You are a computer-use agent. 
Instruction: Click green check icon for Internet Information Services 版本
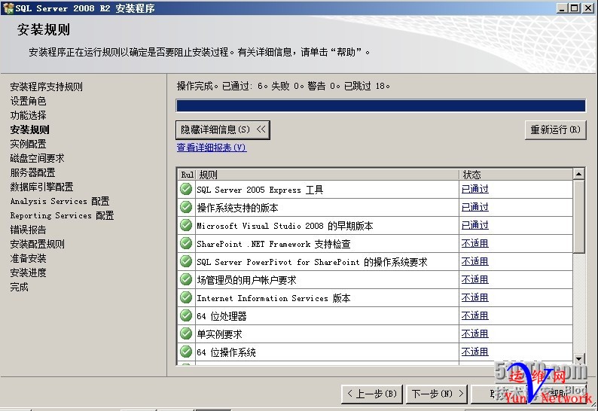click(186, 297)
